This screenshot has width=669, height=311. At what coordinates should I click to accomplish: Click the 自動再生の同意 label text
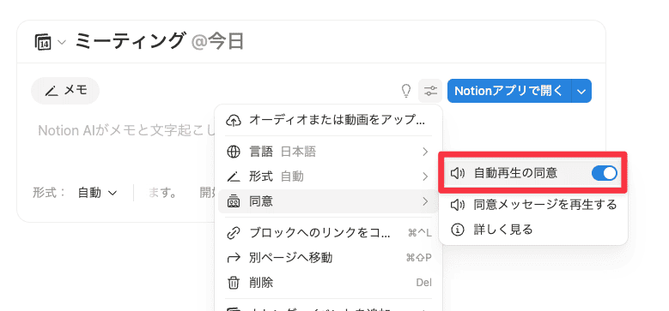515,173
